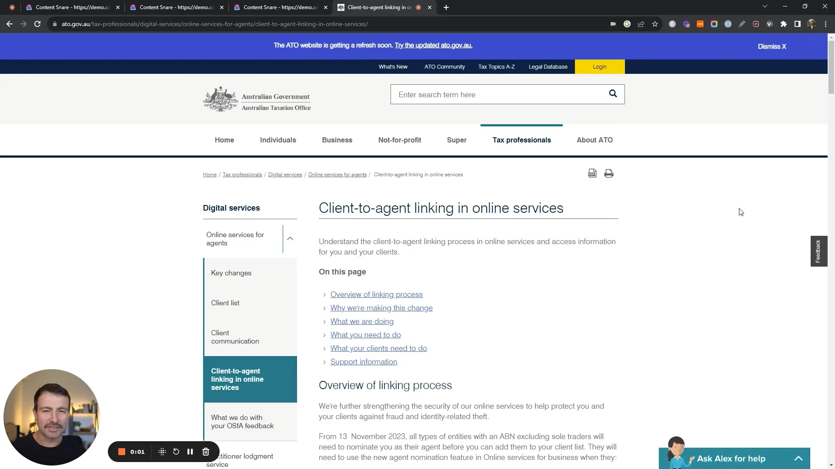Click the print page icon

[609, 174]
